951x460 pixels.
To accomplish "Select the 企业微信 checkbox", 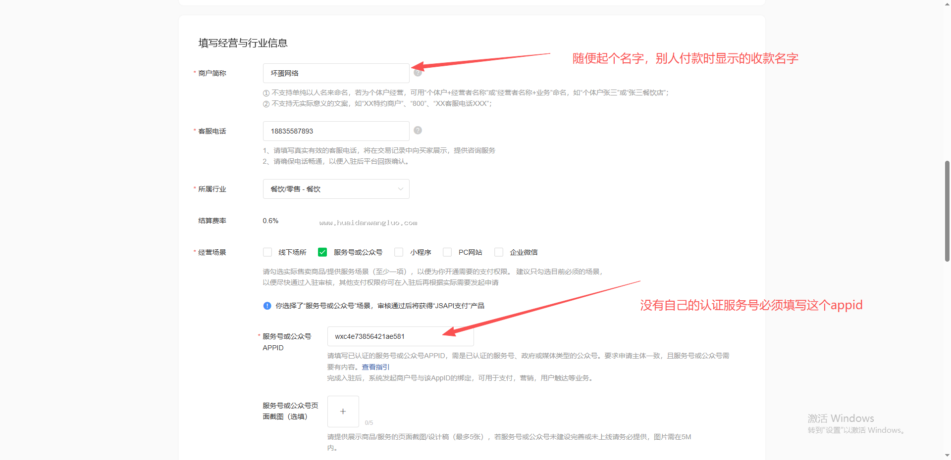I will [x=499, y=252].
